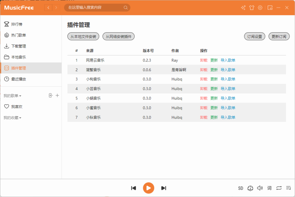
Task: Open the 热门歌单 hot playlists page
Action: (x=31, y=35)
